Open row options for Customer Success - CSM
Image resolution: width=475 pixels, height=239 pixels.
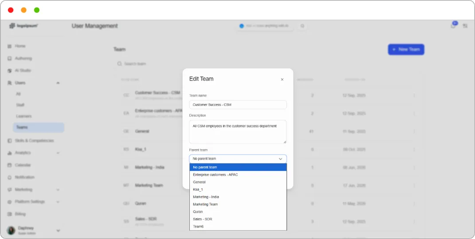click(x=414, y=96)
